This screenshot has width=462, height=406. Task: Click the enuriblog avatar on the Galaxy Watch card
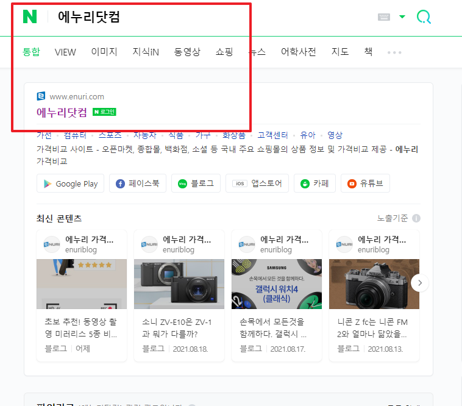247,244
